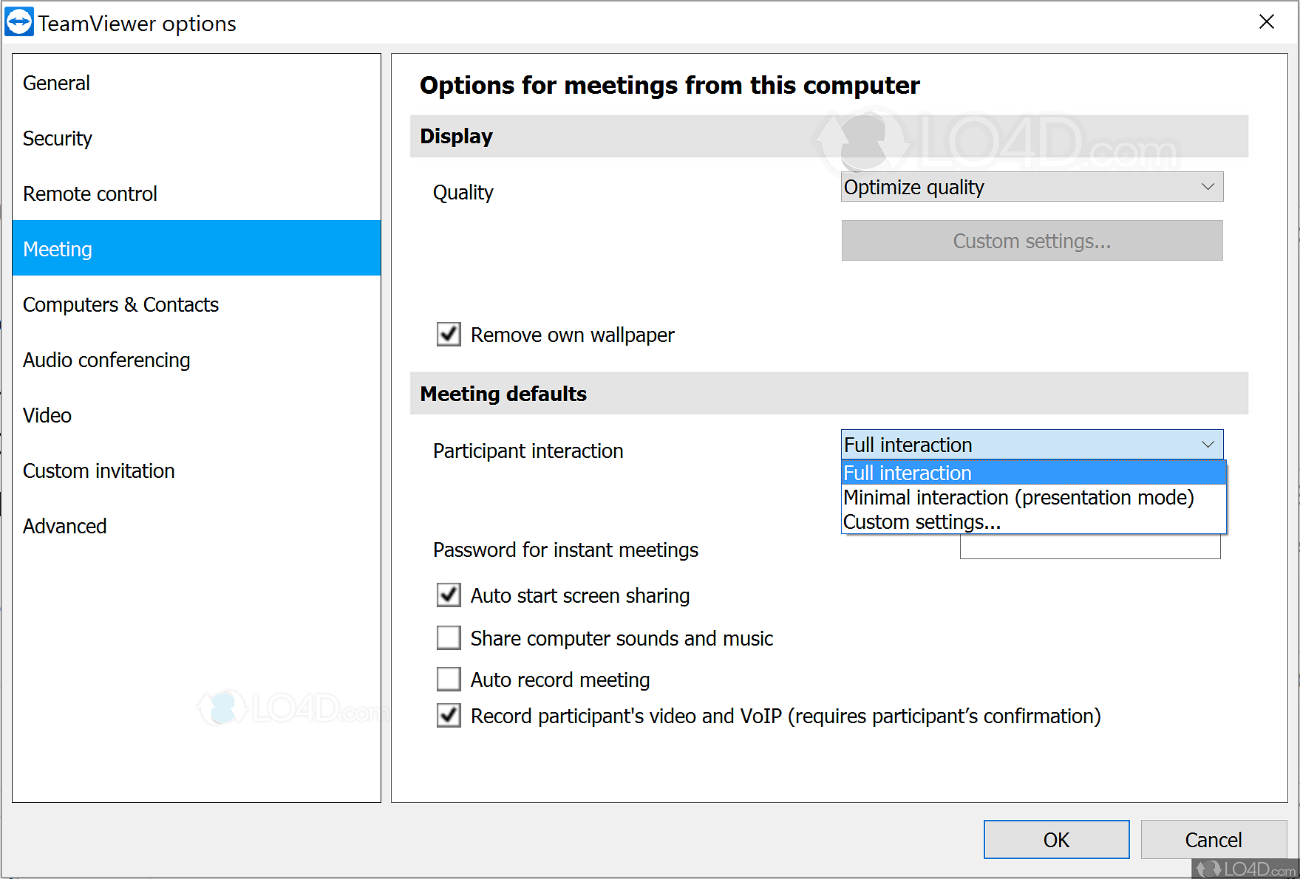Confirm changes with OK

coord(1056,839)
